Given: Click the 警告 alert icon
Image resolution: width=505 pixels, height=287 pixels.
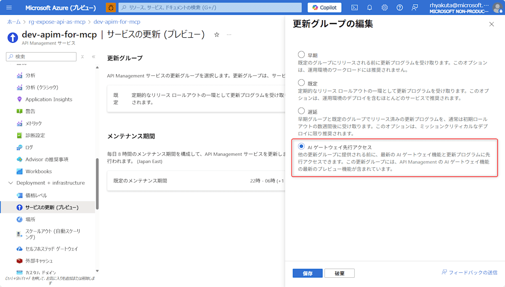Looking at the screenshot, I should (x=19, y=111).
